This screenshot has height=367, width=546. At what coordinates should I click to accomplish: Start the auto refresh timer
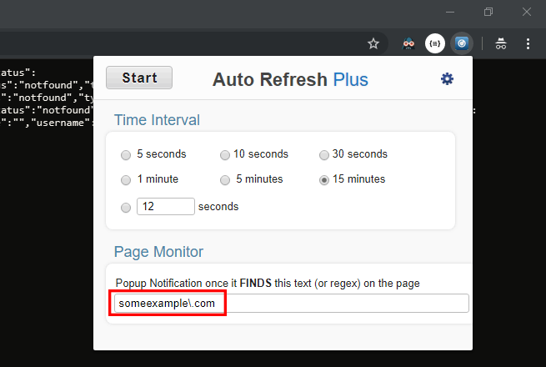pos(139,78)
